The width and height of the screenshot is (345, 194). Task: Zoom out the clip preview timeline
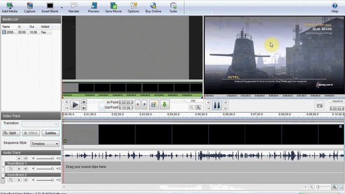point(191,107)
